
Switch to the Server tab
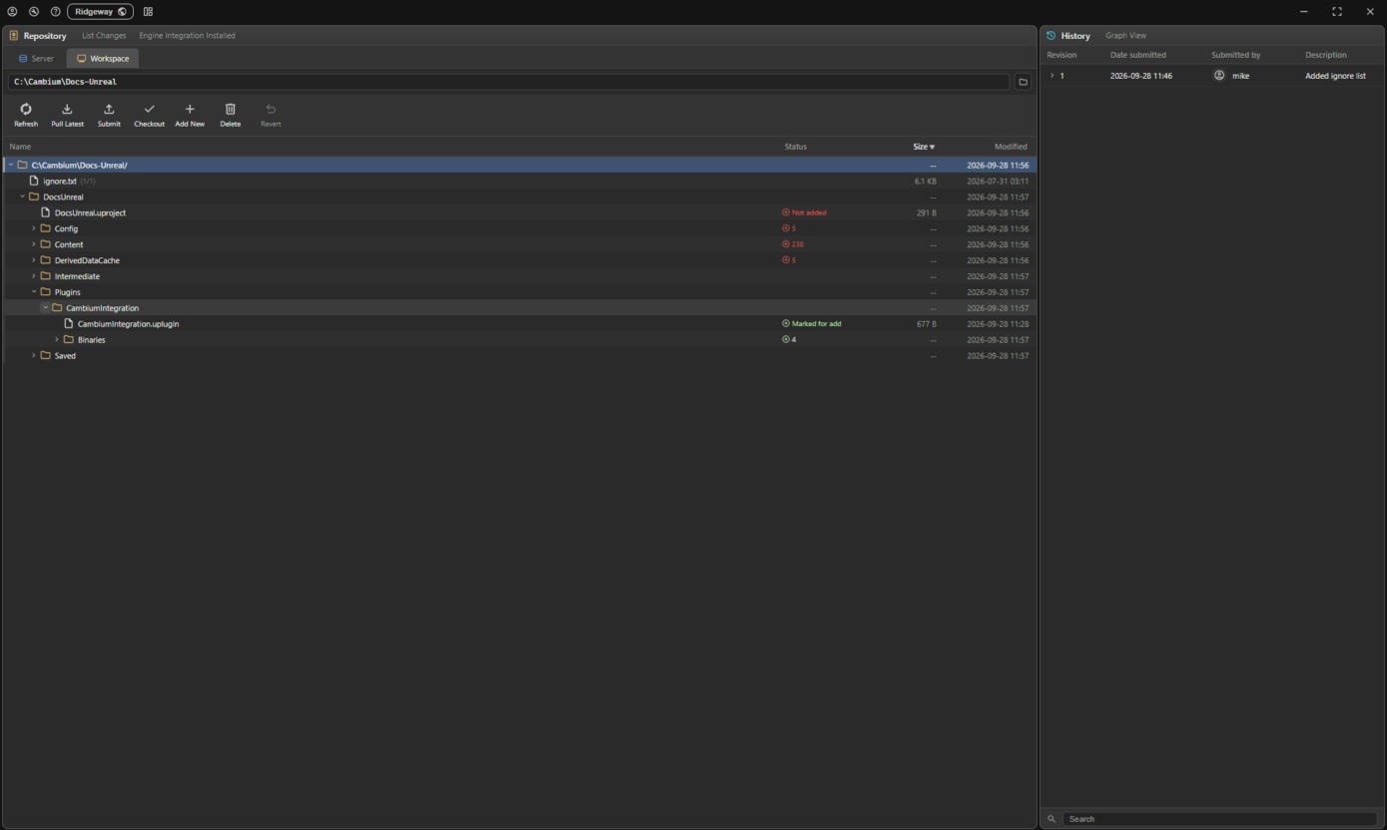pyautogui.click(x=36, y=59)
